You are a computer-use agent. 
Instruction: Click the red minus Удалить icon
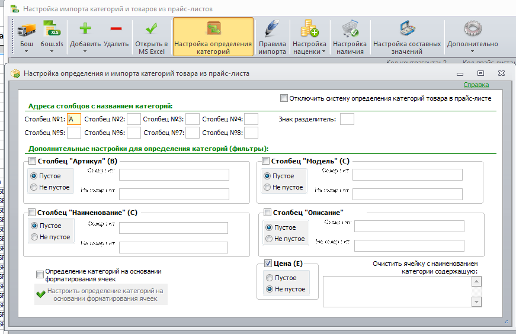116,28
